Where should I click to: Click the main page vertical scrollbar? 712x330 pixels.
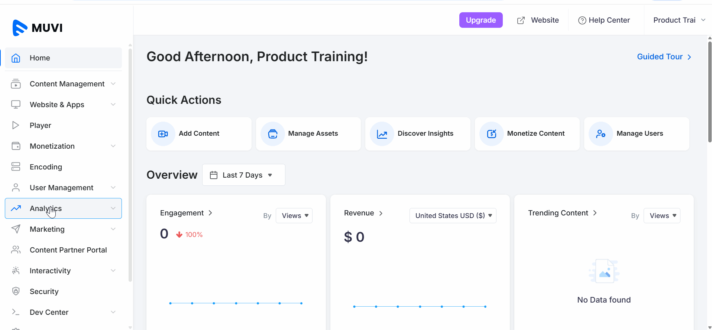pos(709,93)
